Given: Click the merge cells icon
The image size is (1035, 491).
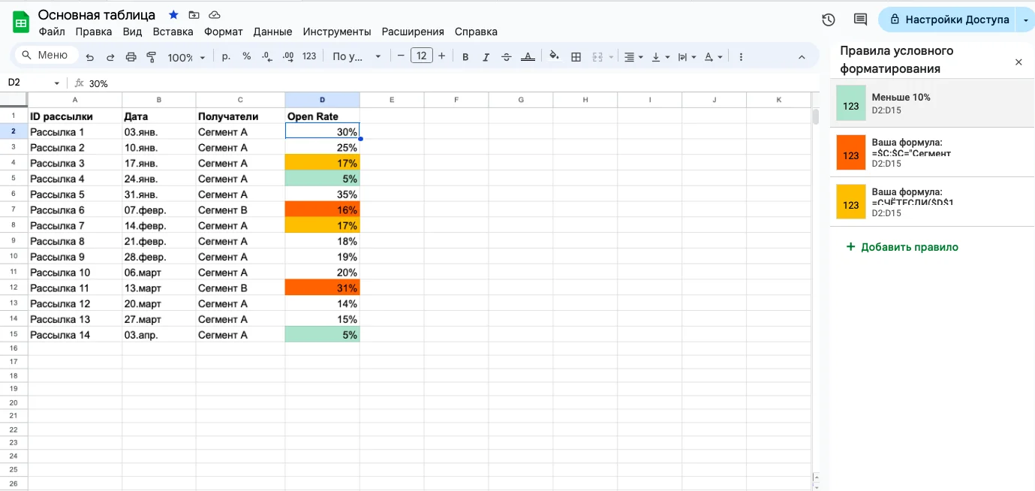Looking at the screenshot, I should point(598,57).
